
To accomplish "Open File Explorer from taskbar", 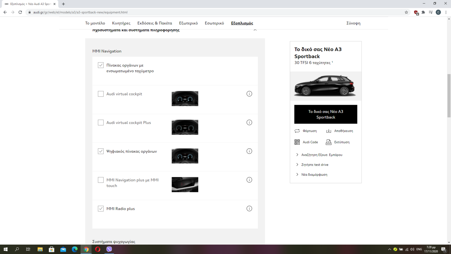I will pyautogui.click(x=40, y=249).
